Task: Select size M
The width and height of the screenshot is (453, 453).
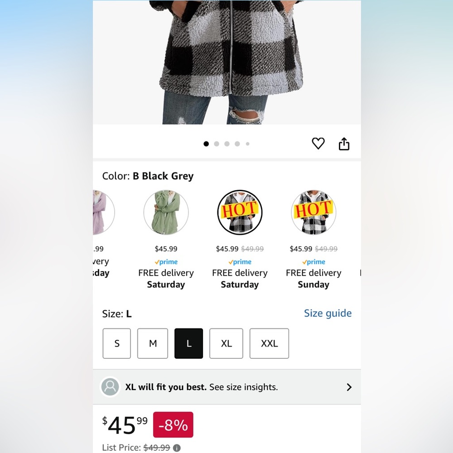Action: (x=153, y=343)
